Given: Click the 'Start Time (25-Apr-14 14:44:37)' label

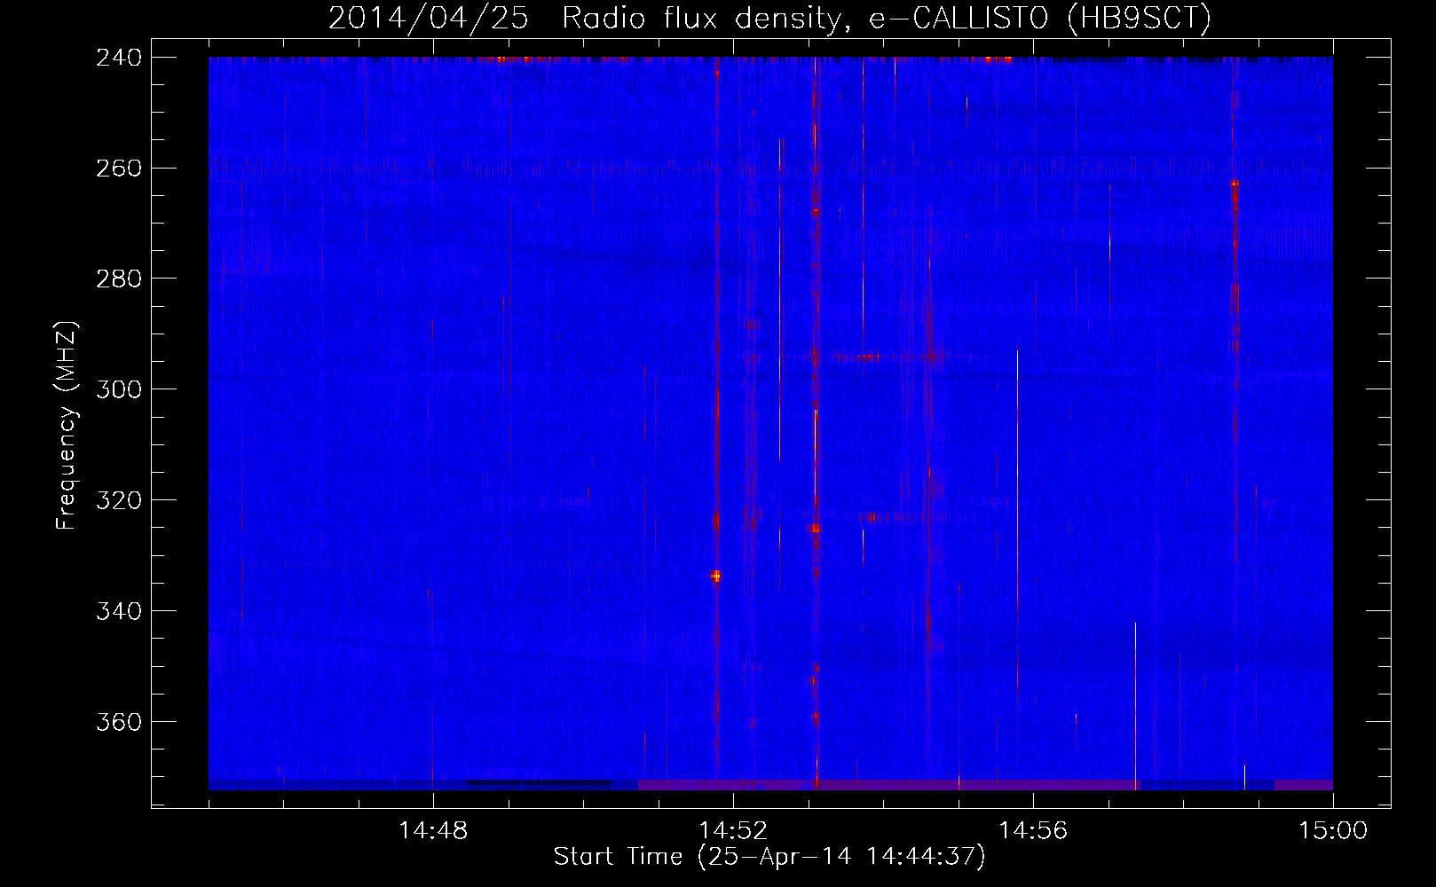Looking at the screenshot, I should (x=769, y=857).
